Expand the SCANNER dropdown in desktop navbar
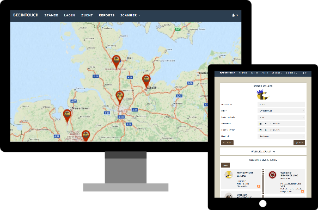The height and width of the screenshot is (210, 318). (130, 15)
